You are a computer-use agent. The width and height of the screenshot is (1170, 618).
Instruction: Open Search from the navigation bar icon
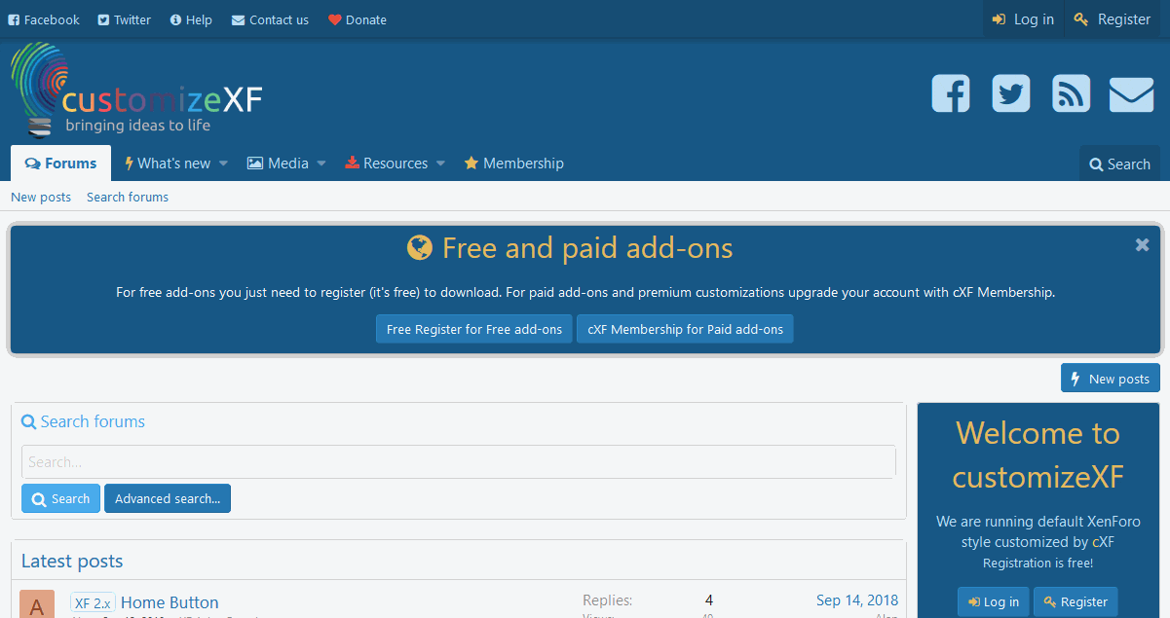tap(1119, 164)
